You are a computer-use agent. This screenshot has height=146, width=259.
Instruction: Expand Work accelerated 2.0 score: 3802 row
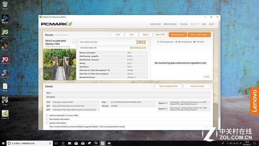47,115
